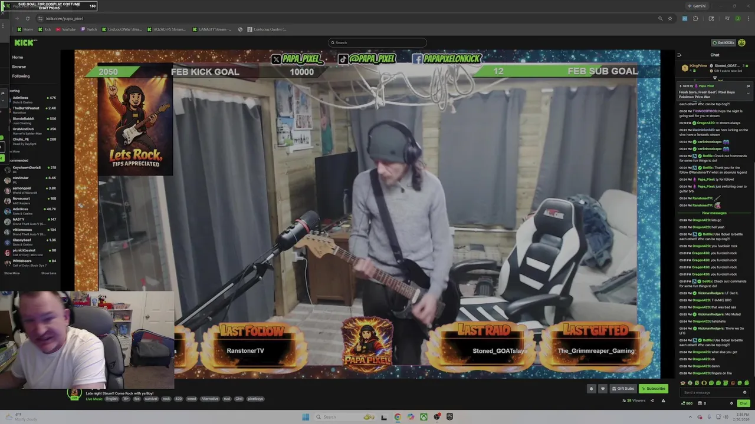Insert the last green quick emote
Viewport: 755px width, 424px height.
click(x=747, y=383)
